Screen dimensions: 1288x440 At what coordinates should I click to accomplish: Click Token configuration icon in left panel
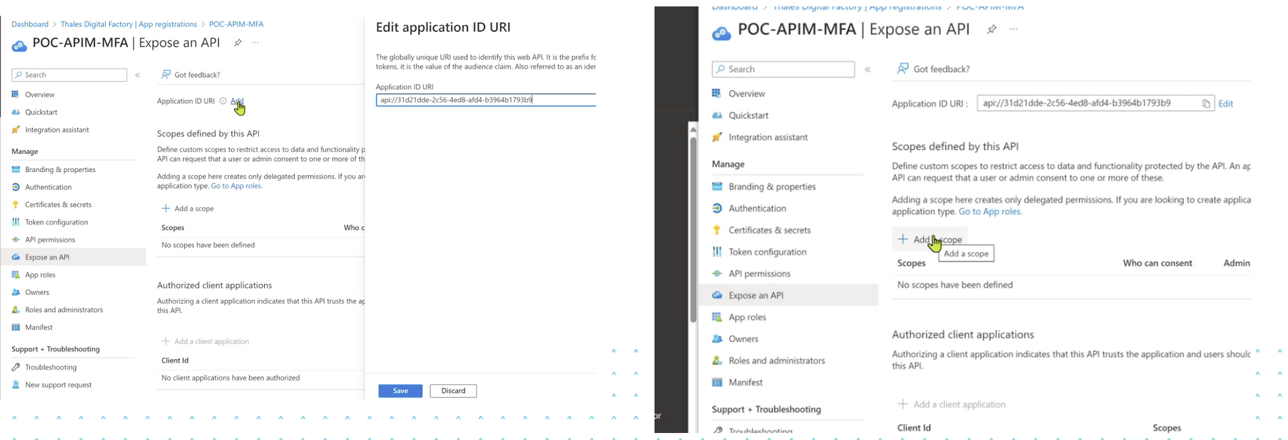16,222
